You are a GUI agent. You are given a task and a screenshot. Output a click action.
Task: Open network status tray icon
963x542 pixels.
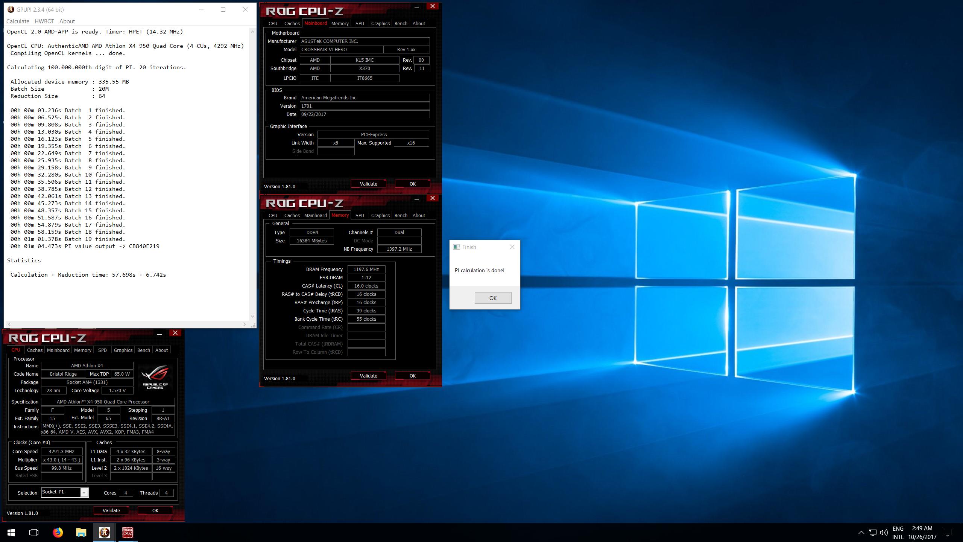click(873, 533)
